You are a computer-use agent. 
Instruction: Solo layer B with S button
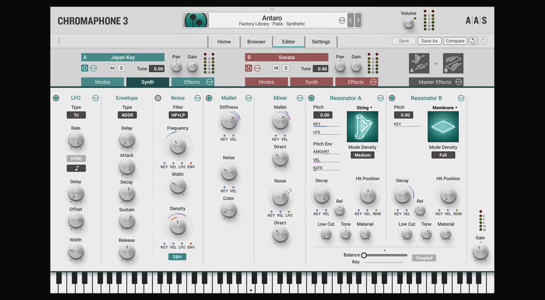286,68
